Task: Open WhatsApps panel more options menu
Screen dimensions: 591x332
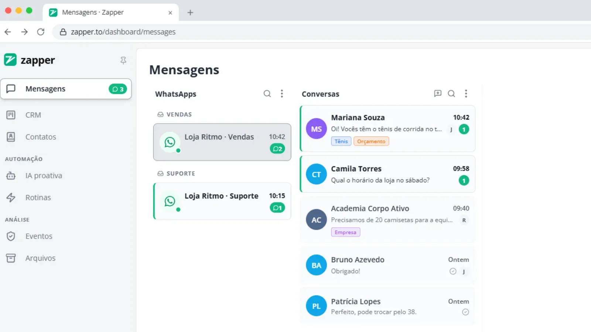Action: tap(282, 94)
